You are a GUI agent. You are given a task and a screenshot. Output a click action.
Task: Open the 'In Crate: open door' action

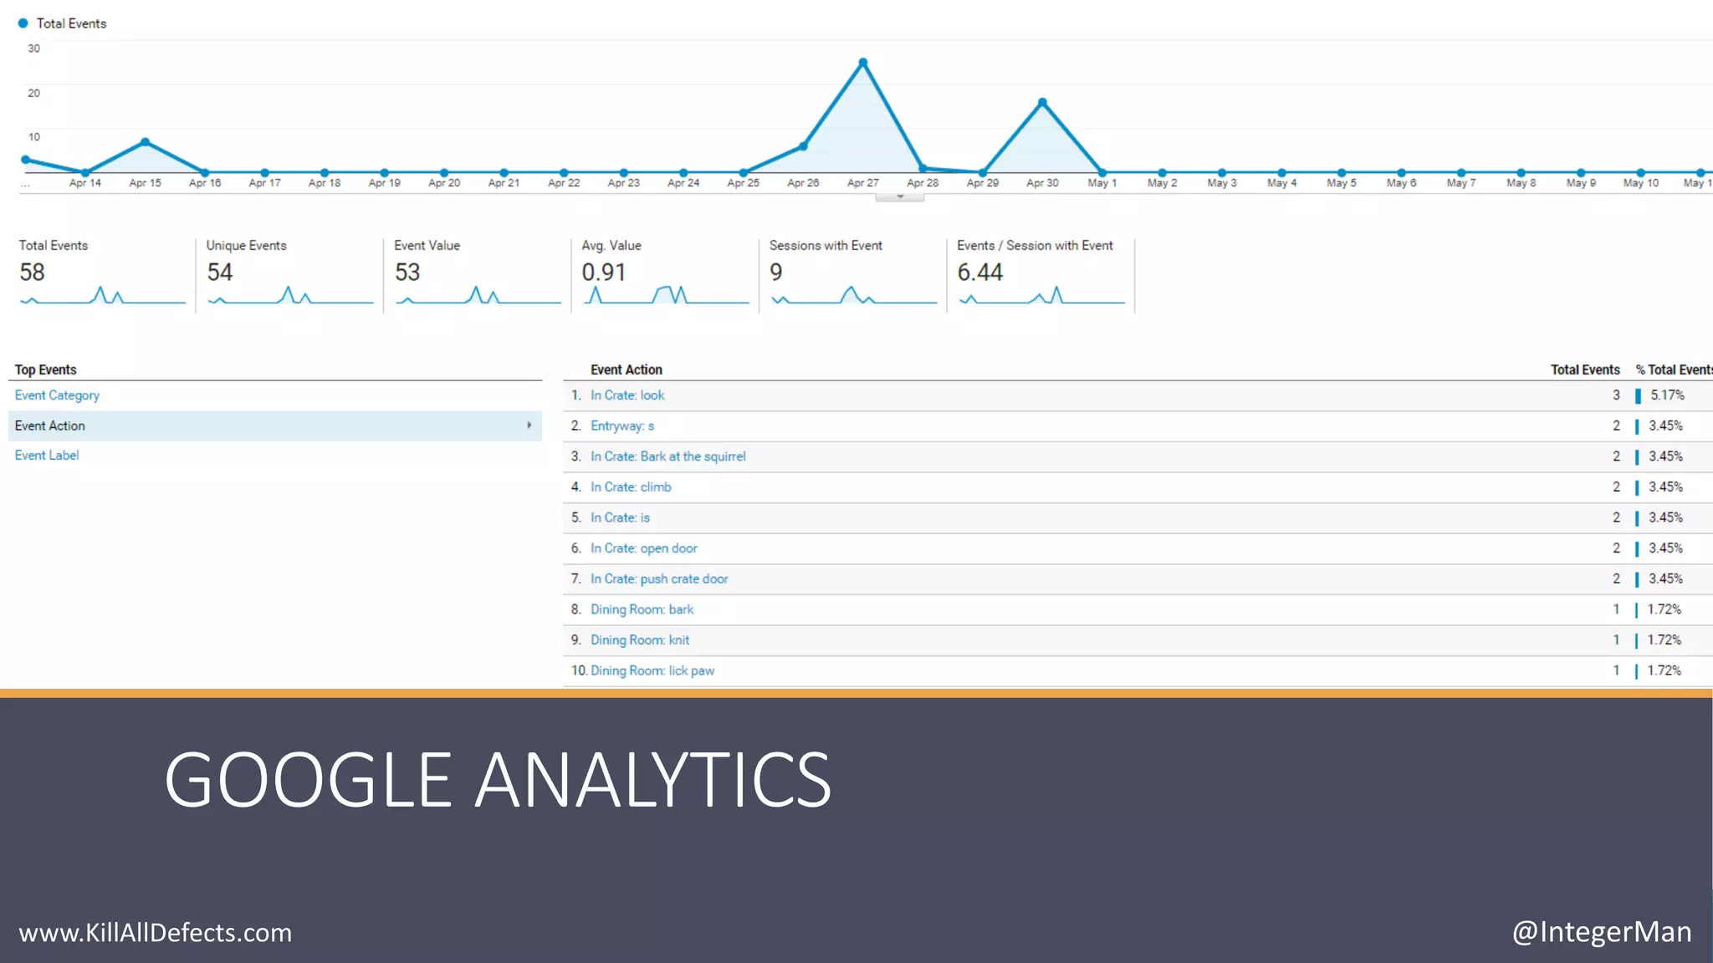(643, 548)
